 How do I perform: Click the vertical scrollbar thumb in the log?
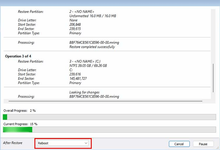[213, 78]
